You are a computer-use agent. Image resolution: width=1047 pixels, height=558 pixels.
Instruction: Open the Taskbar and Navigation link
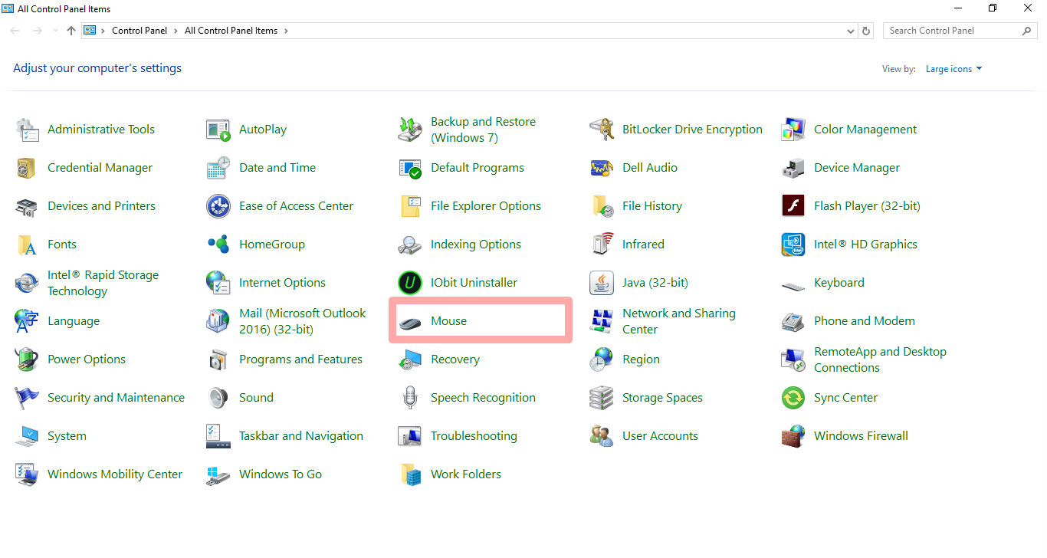301,436
